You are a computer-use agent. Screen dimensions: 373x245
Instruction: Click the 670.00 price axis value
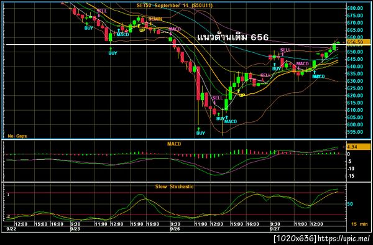pos(355,23)
